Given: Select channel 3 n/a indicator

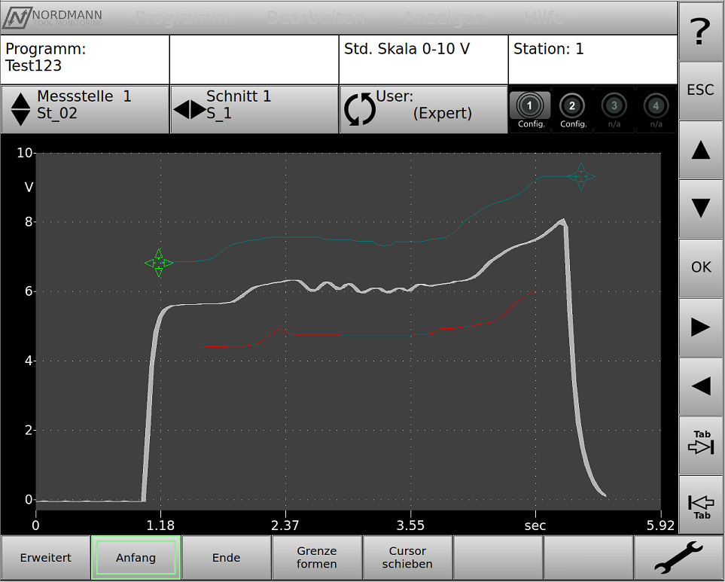Looking at the screenshot, I should click(614, 110).
